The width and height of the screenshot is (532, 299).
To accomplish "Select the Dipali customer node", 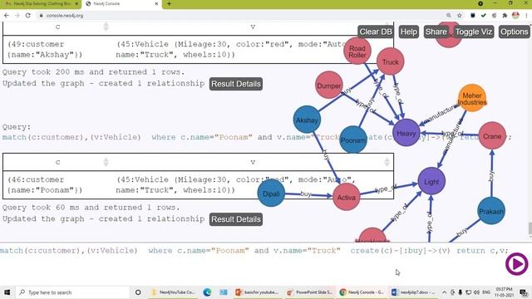I will click(x=271, y=194).
